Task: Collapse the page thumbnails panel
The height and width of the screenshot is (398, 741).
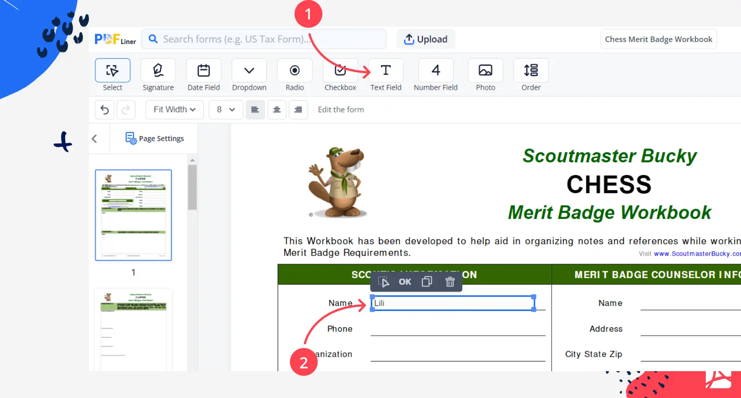Action: coord(94,138)
